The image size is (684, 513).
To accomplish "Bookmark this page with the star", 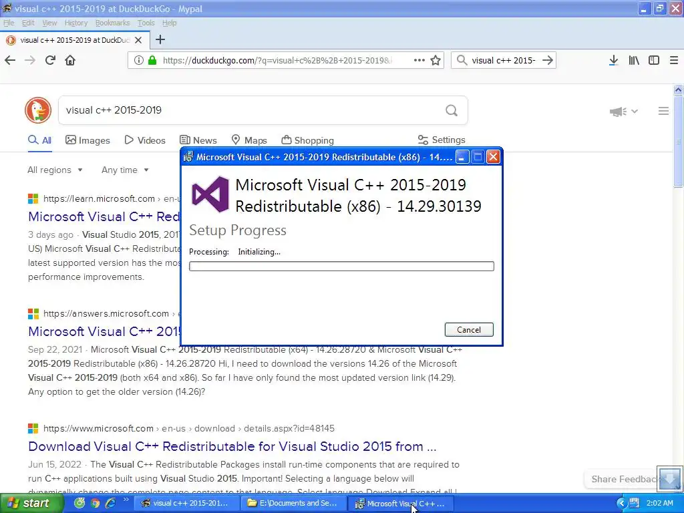I will tap(436, 60).
